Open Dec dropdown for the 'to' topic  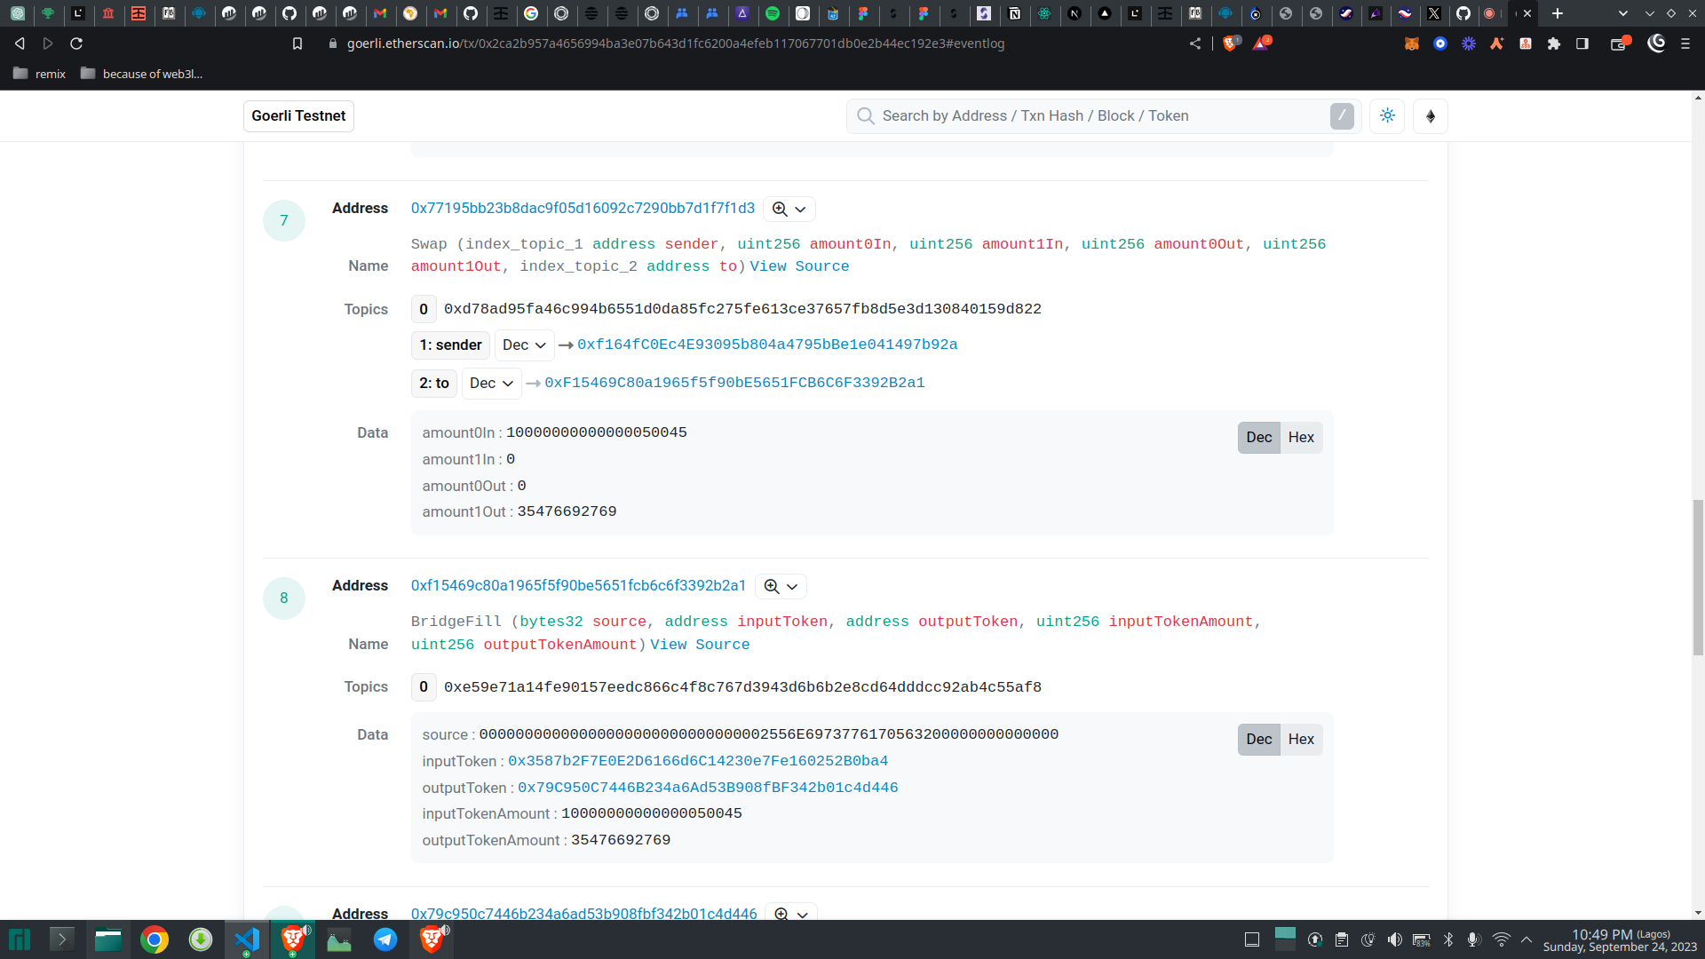pos(491,383)
